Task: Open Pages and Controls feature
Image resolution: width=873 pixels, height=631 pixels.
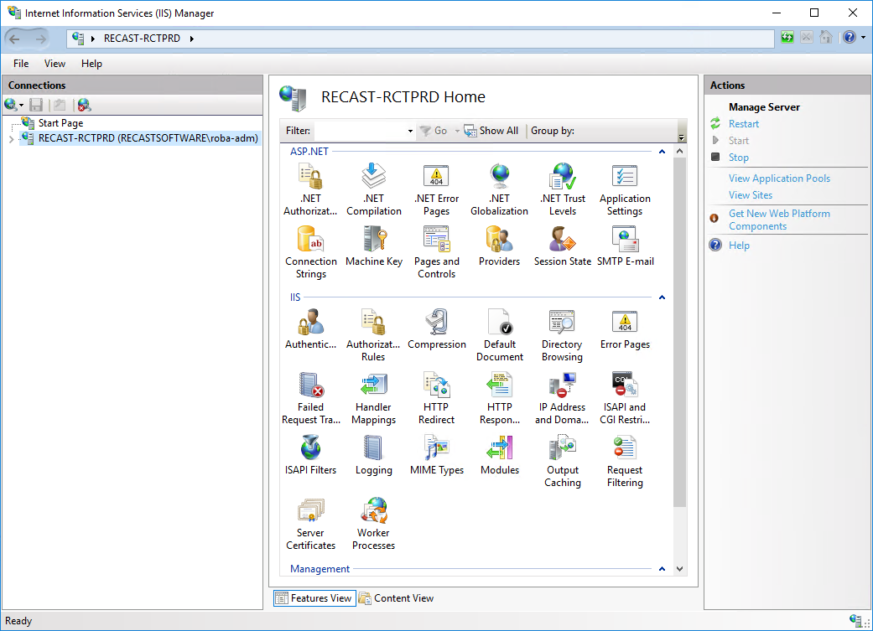Action: point(436,252)
